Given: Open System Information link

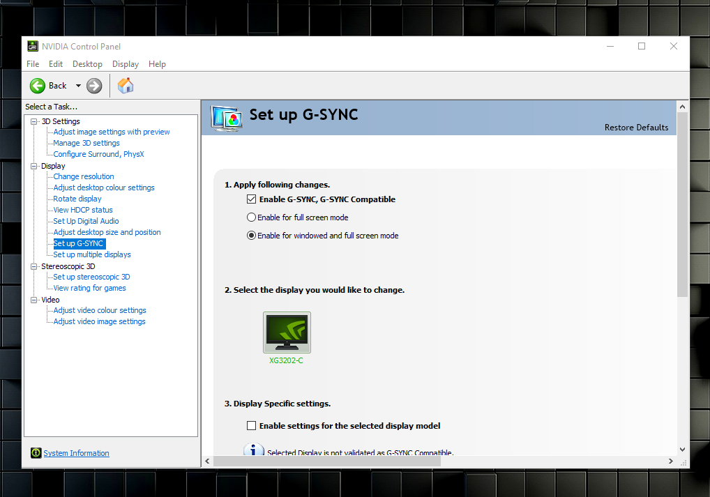Looking at the screenshot, I should [x=76, y=453].
